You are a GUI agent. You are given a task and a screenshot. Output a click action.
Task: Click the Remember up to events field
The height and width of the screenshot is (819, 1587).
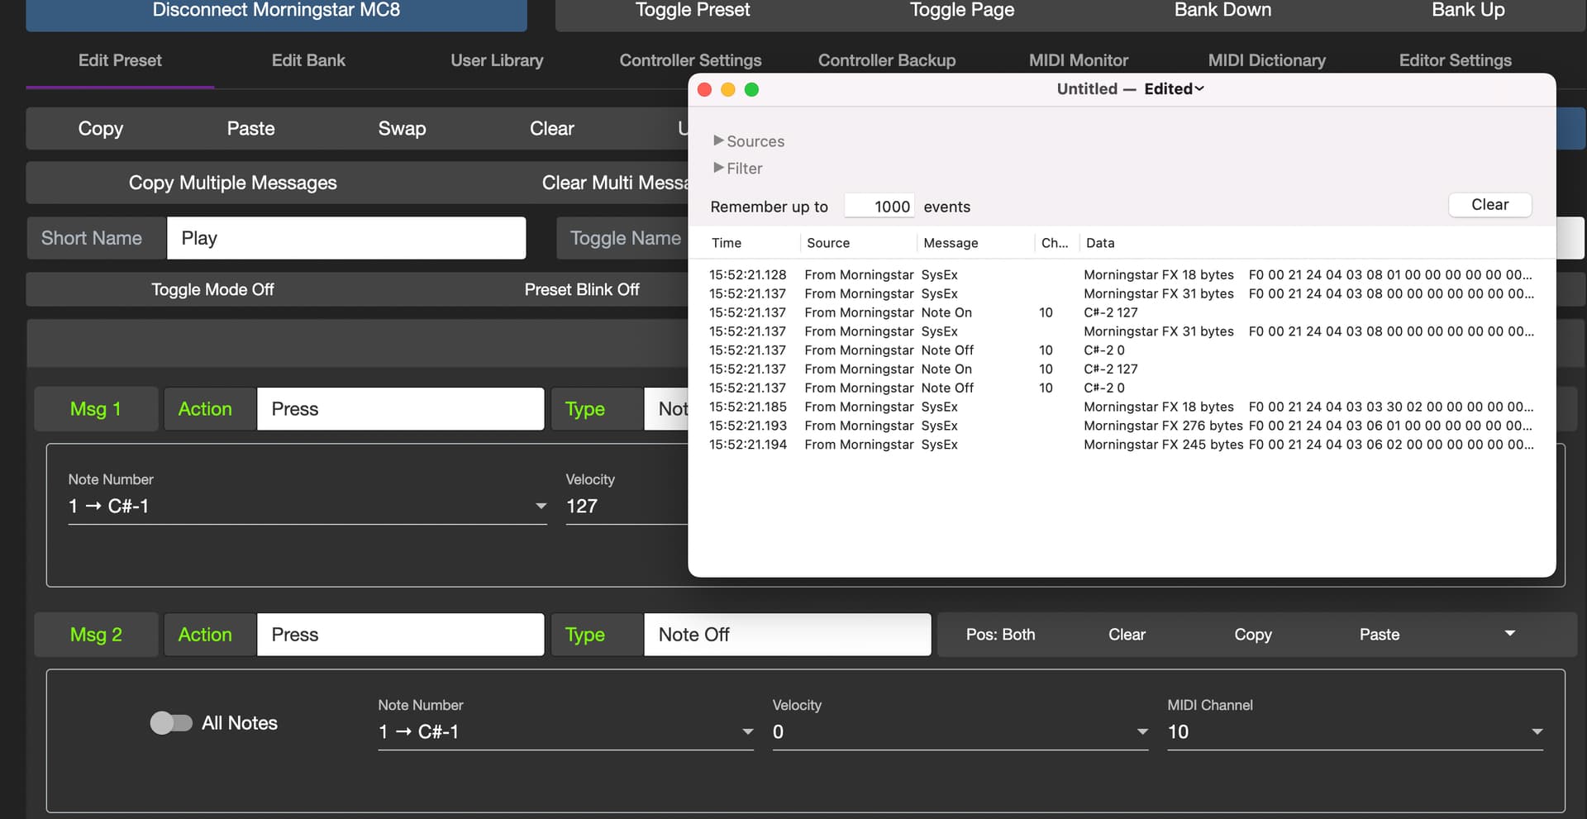879,207
